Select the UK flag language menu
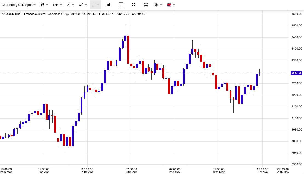 pos(169,5)
